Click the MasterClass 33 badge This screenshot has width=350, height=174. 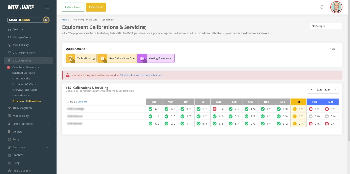(46, 20)
